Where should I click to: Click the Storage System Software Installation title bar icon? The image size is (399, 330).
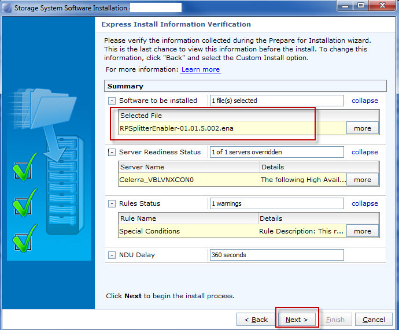pos(7,8)
